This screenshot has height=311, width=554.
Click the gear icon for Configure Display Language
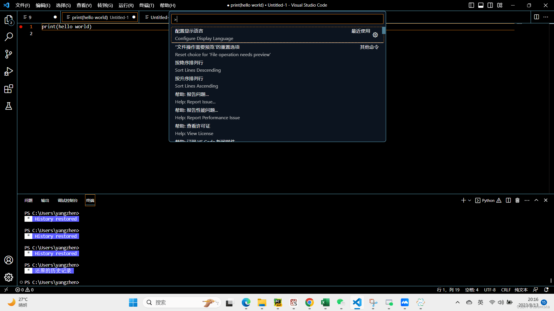point(375,35)
